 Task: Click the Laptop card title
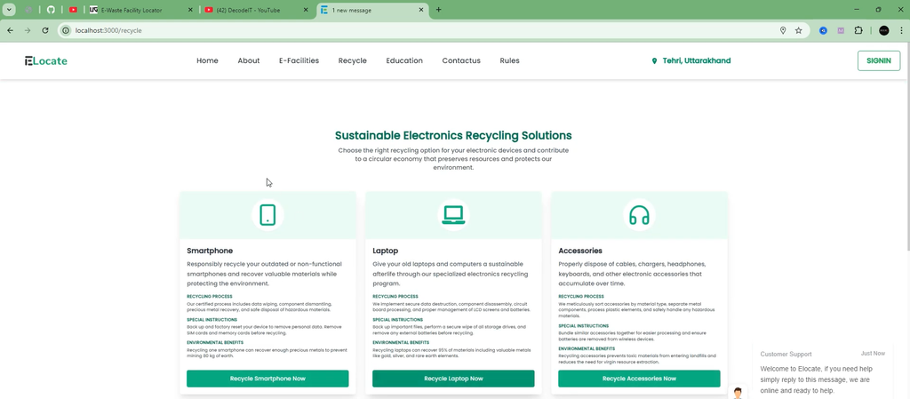click(386, 251)
